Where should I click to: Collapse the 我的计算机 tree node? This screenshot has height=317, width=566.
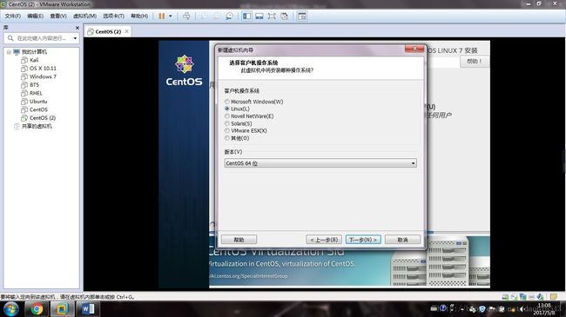(9, 52)
